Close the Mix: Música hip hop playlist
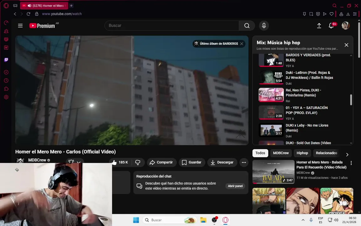Screen dimensions: 361x226 point(346,45)
